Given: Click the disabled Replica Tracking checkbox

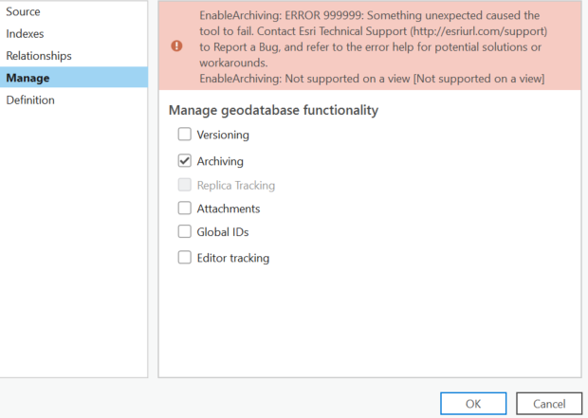Looking at the screenshot, I should click(x=184, y=186).
